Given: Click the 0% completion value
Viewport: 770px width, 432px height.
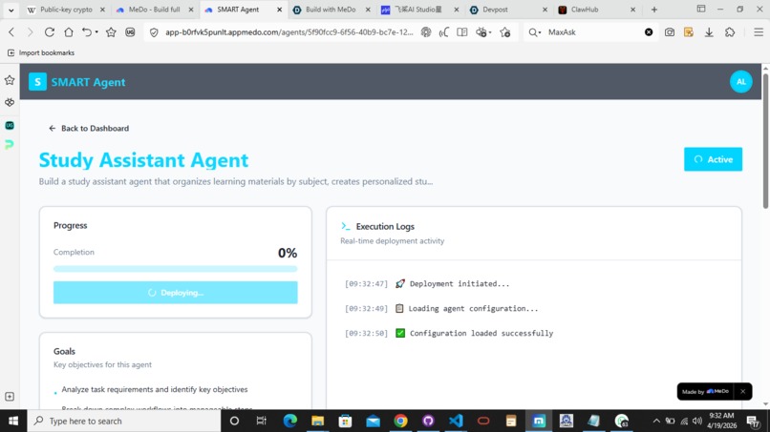Looking at the screenshot, I should pos(288,253).
